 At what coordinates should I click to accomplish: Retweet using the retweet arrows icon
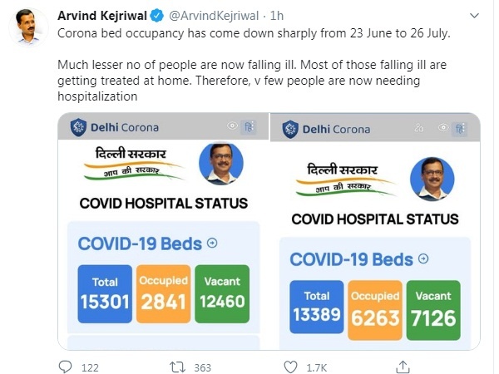coord(177,367)
